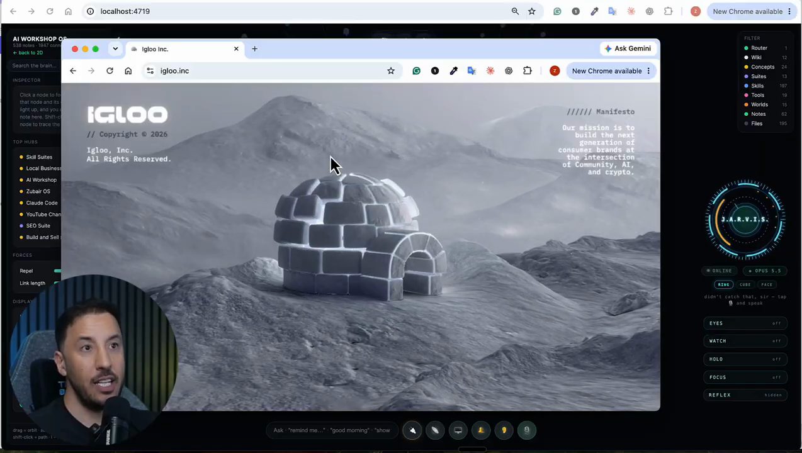Image resolution: width=802 pixels, height=453 pixels.
Task: Toggle the HOLO option
Action: click(745, 359)
